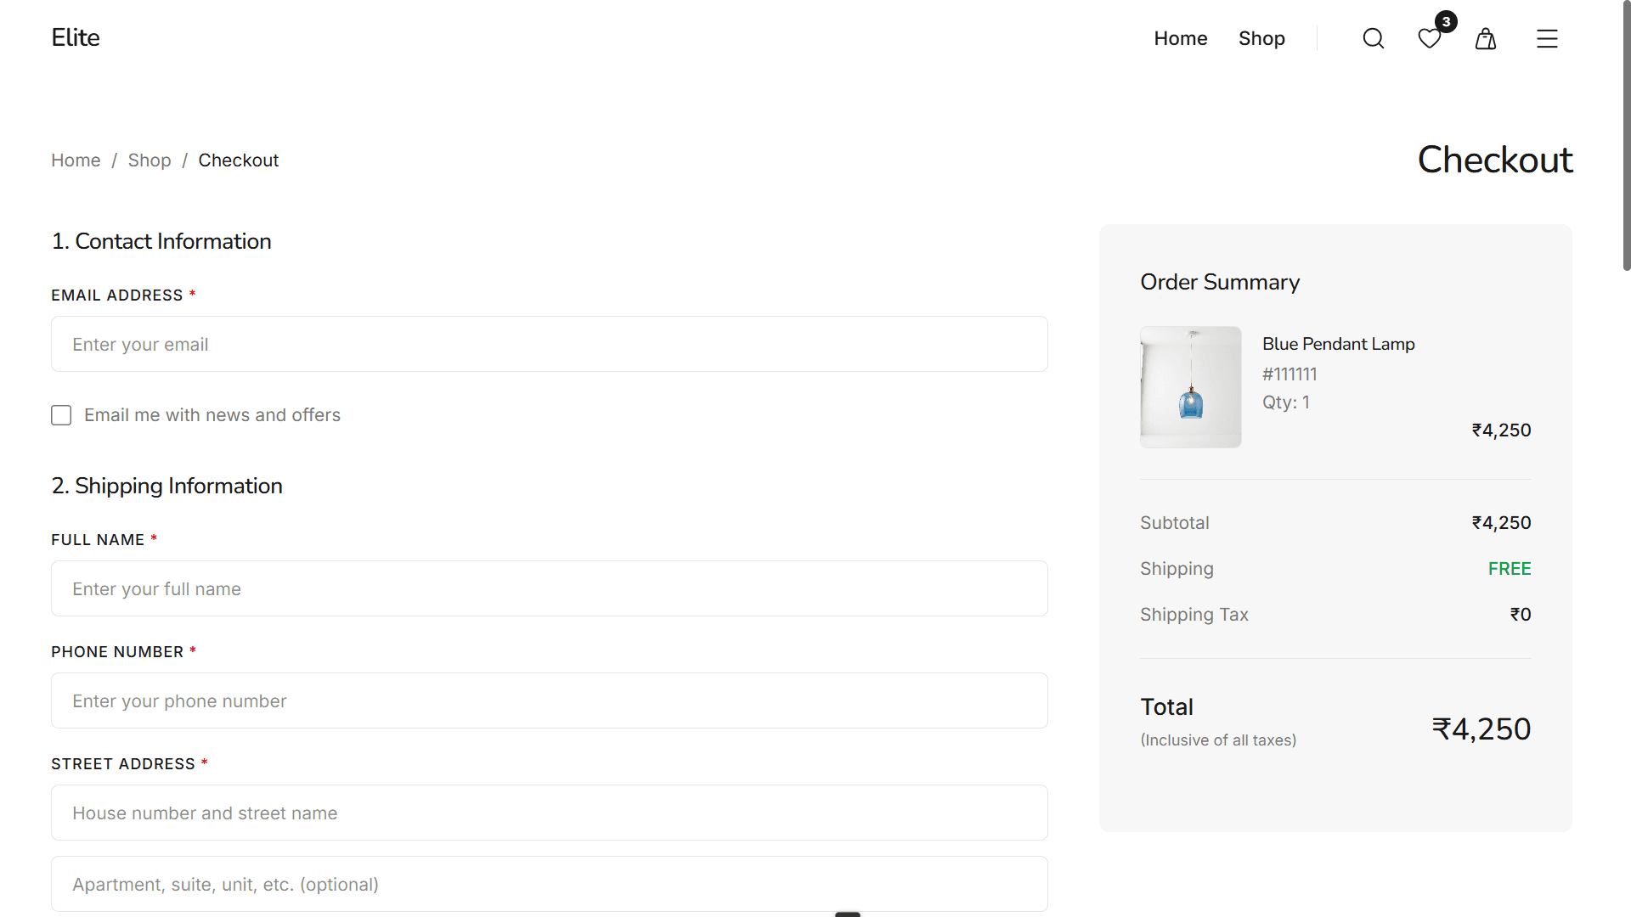Tick the Email me with news and offers checkbox
Screen dimensions: 1631x917
click(61, 415)
